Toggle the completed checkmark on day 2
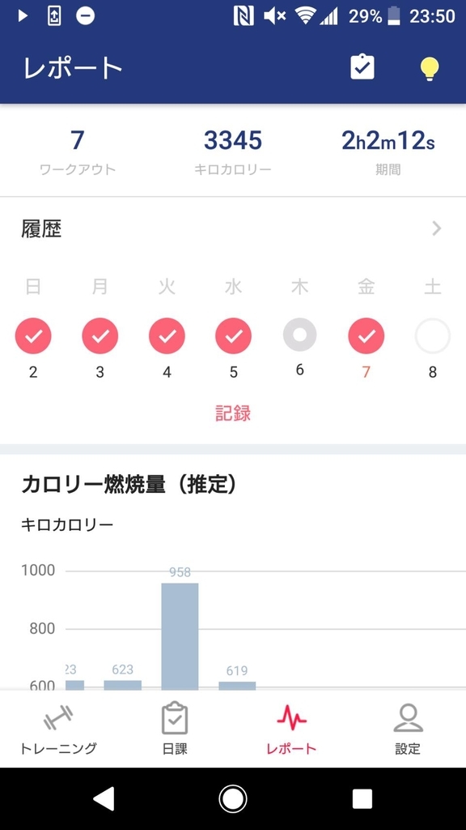466x830 pixels. [x=33, y=336]
